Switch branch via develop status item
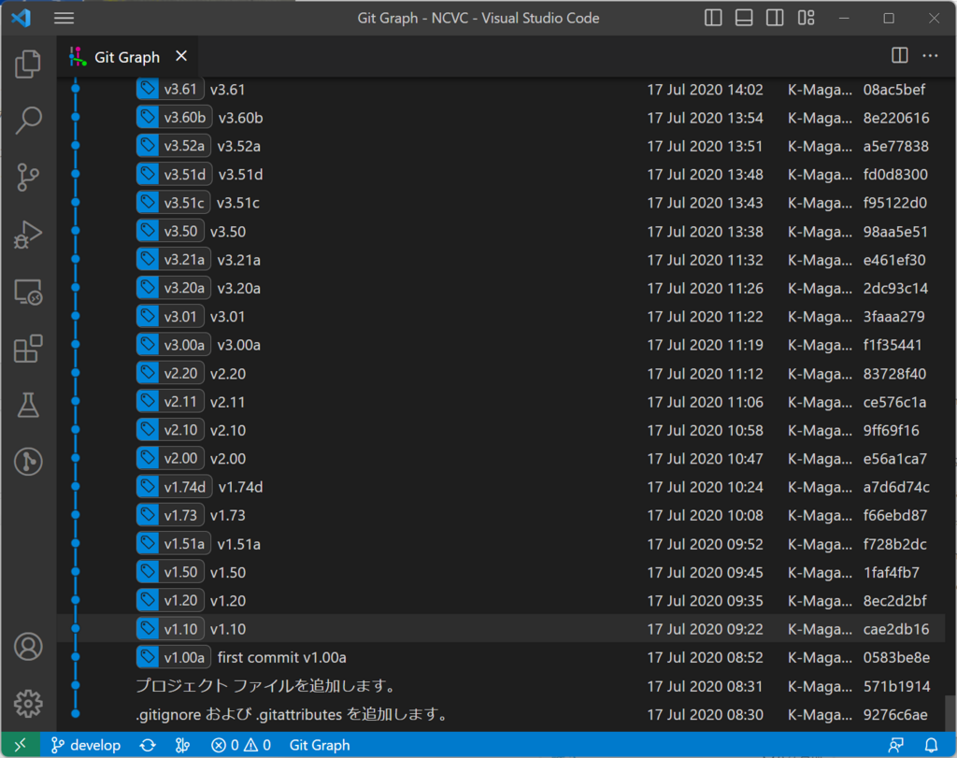This screenshot has width=957, height=758. point(86,745)
